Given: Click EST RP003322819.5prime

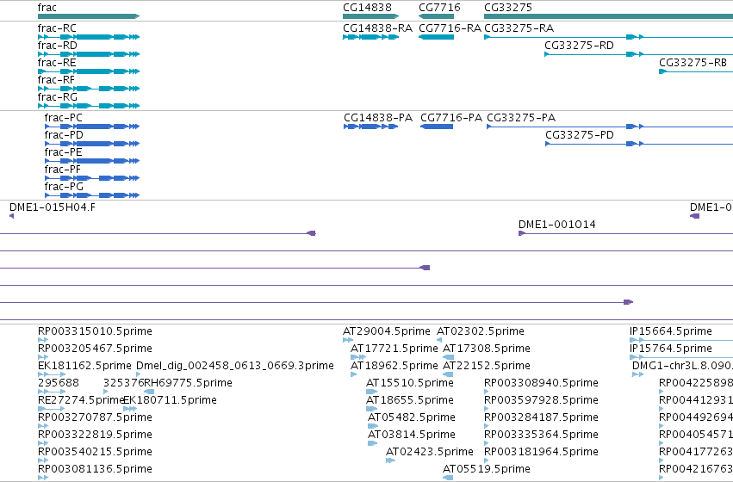Looking at the screenshot, I should (43, 443).
